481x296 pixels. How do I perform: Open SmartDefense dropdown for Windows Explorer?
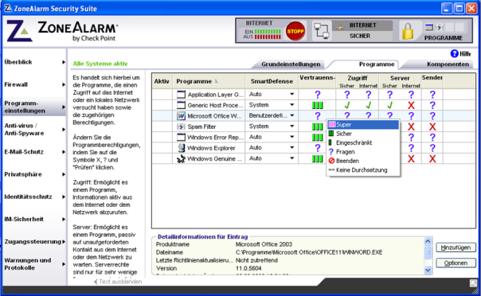tap(291, 148)
